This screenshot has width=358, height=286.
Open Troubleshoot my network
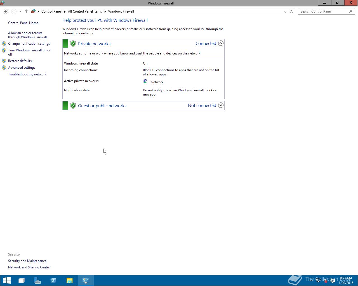pos(27,74)
